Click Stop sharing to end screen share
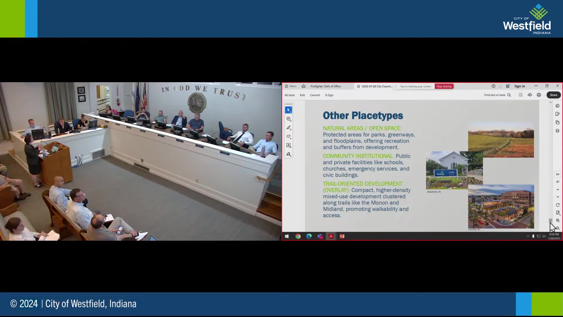 click(444, 86)
